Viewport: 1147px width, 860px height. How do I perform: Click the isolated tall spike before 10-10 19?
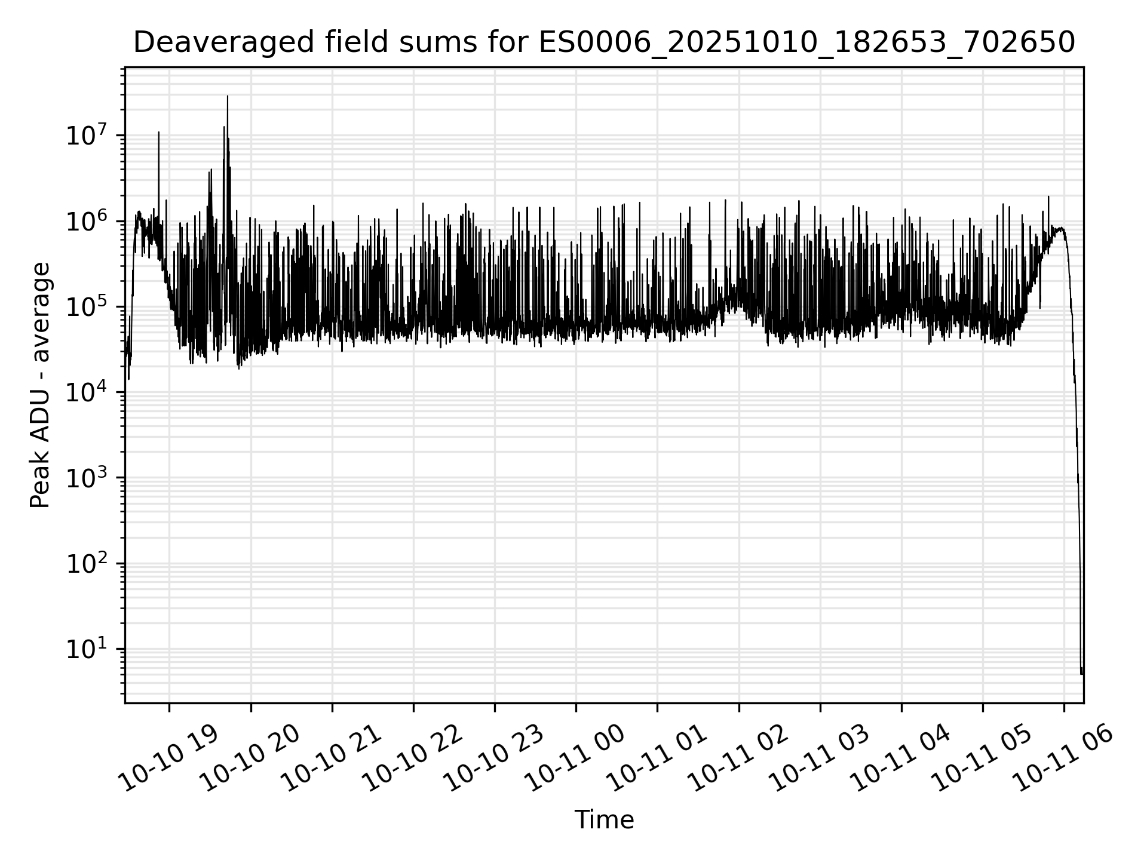[x=159, y=140]
